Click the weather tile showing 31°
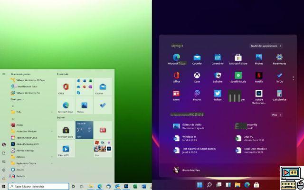Screen dimensions: 304x190 (85, 130)
